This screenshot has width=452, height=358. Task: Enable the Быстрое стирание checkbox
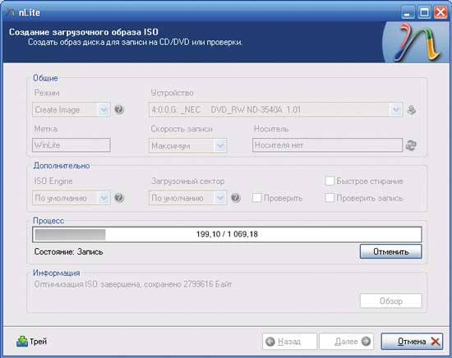coord(330,181)
